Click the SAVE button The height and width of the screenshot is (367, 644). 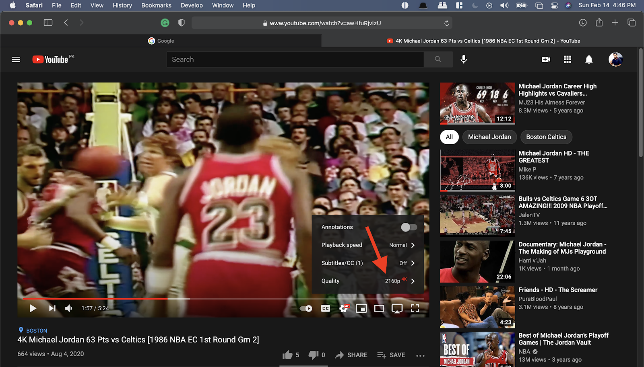point(391,355)
